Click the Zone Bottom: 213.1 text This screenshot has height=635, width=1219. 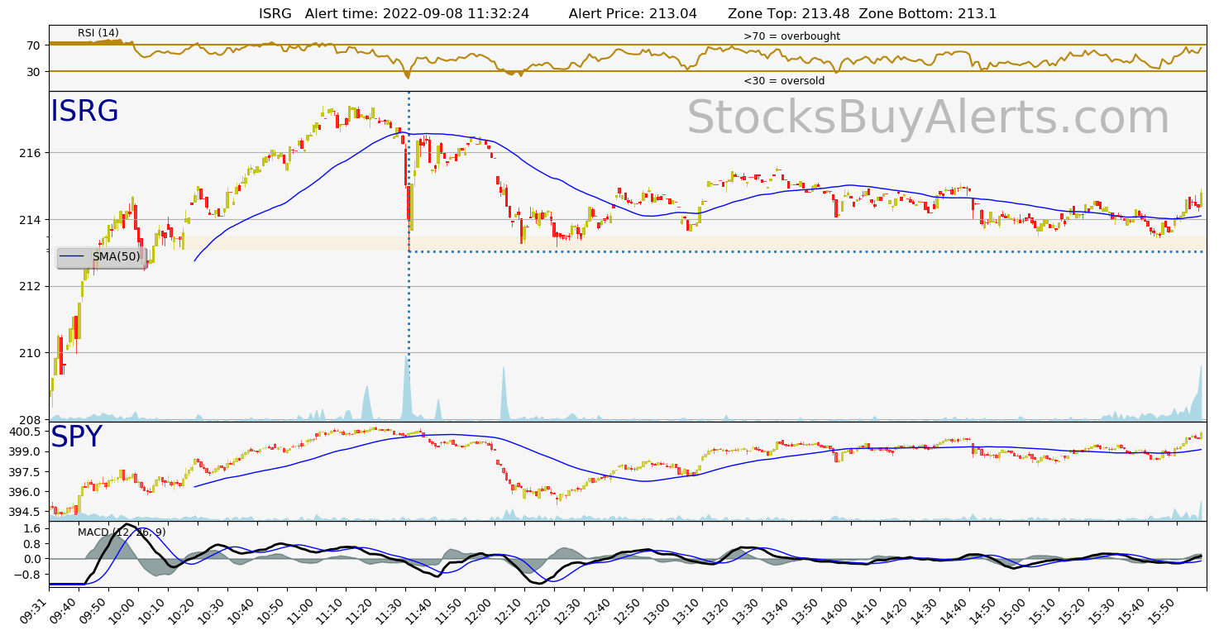tap(928, 13)
